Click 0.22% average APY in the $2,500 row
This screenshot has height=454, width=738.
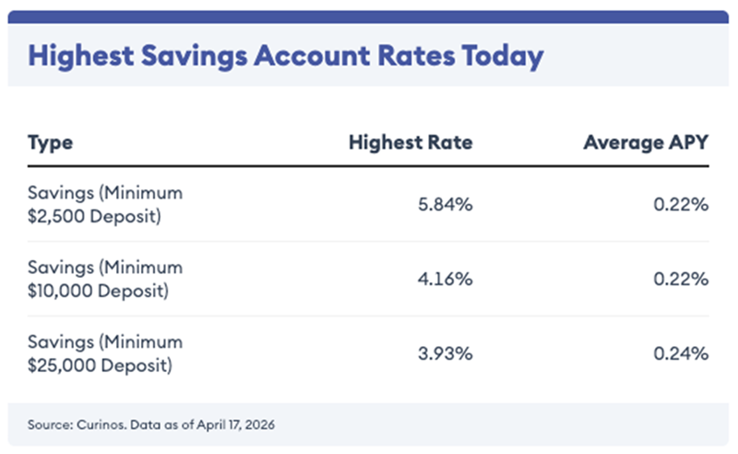tap(683, 205)
